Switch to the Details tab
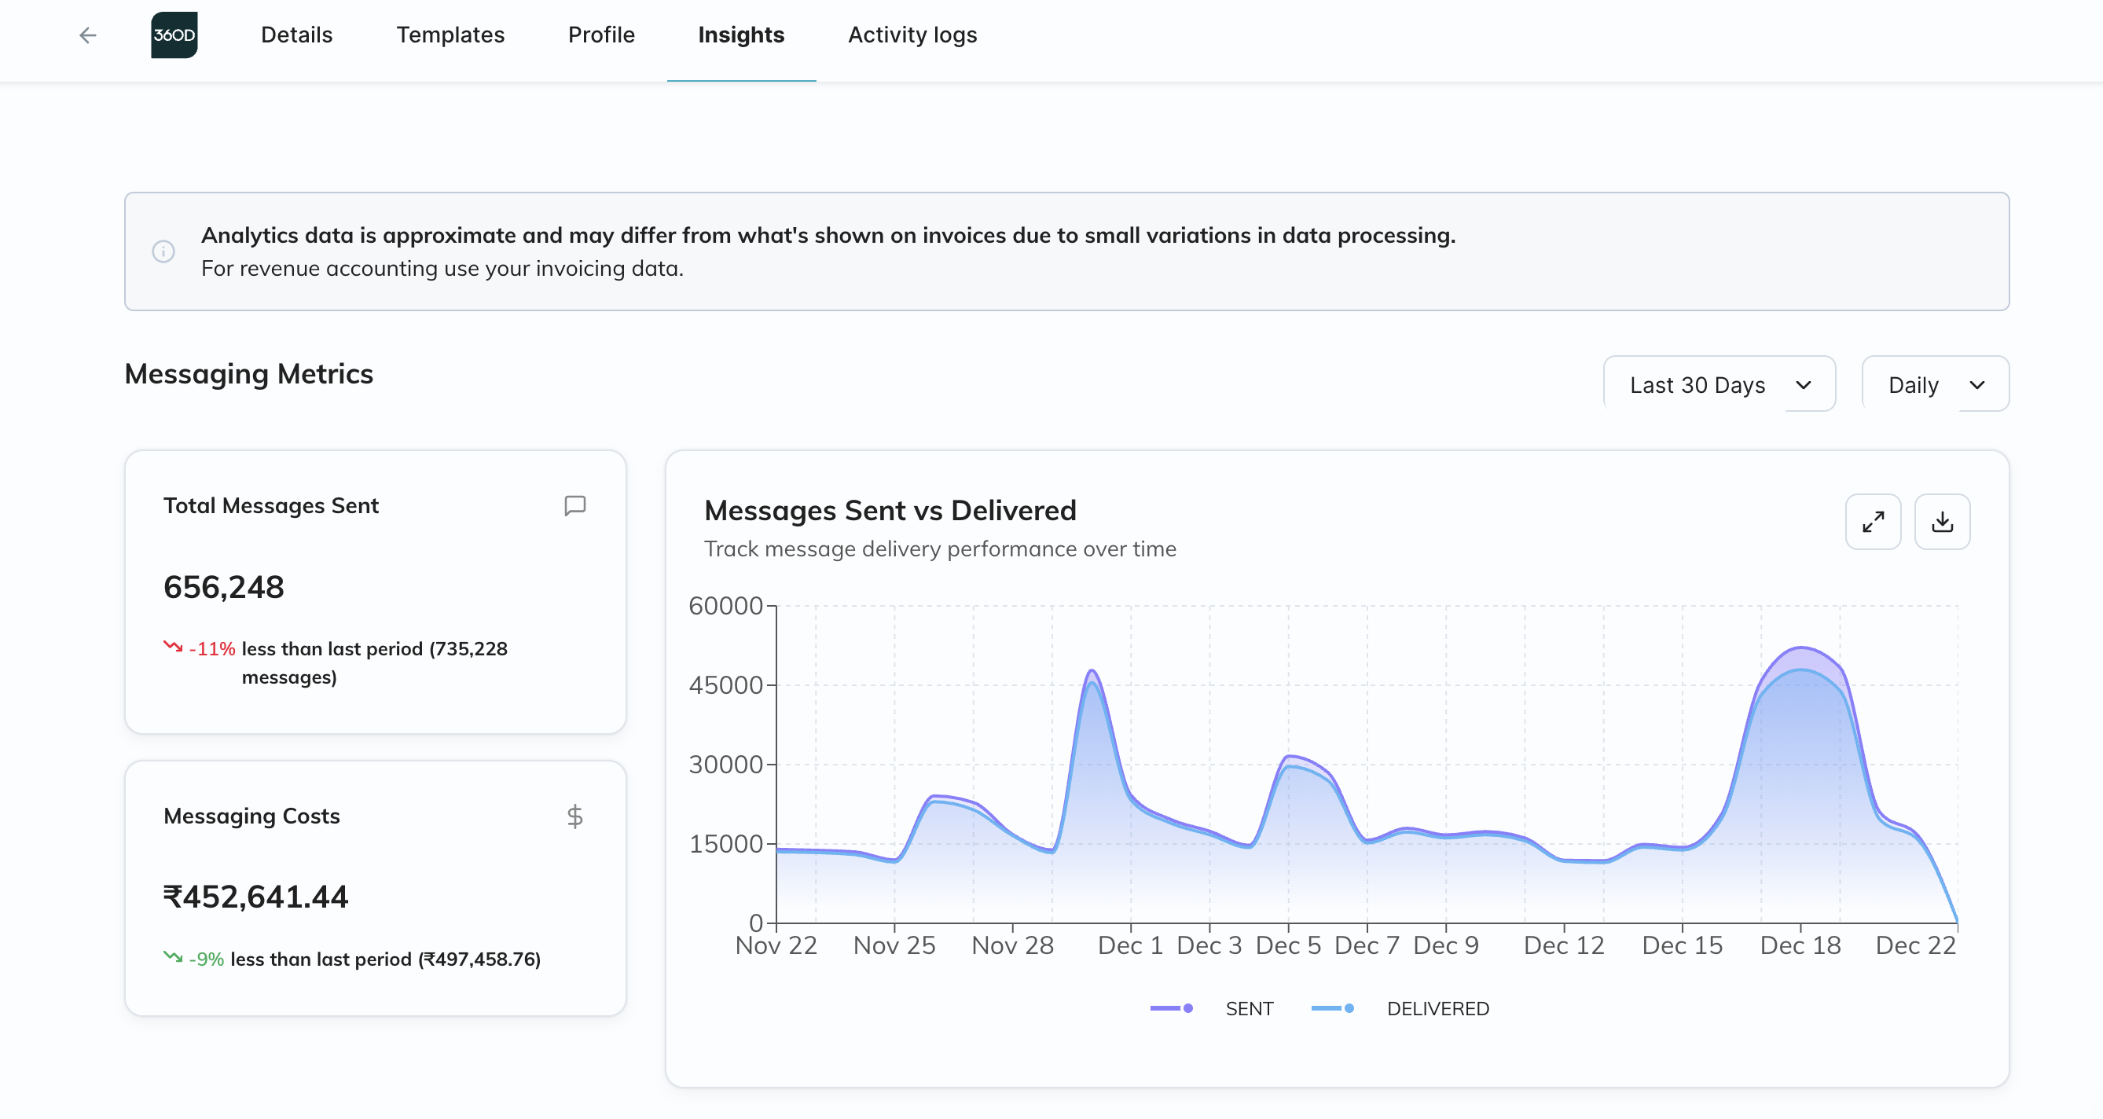The height and width of the screenshot is (1119, 2103). tap(296, 35)
